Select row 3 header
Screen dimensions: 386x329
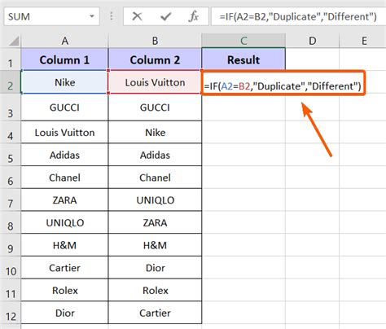(11, 107)
